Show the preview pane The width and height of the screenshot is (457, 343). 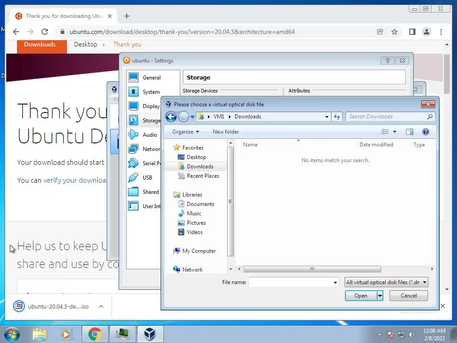click(410, 132)
